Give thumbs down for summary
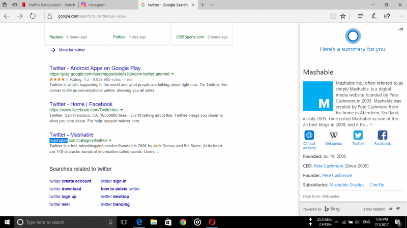Viewport: 407px width, 228px height. (398, 209)
